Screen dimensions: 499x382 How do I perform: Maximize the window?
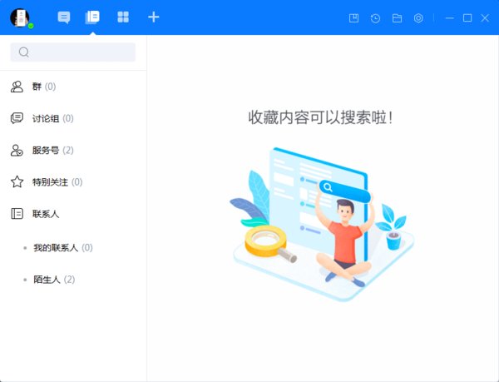(x=467, y=17)
